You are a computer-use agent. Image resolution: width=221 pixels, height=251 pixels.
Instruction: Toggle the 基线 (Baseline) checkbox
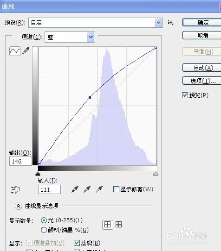[77, 243]
